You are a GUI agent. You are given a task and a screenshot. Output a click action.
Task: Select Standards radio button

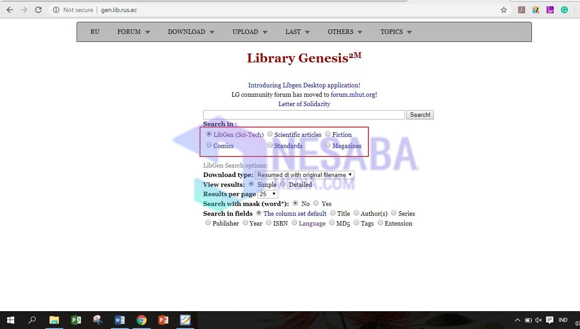tap(270, 145)
